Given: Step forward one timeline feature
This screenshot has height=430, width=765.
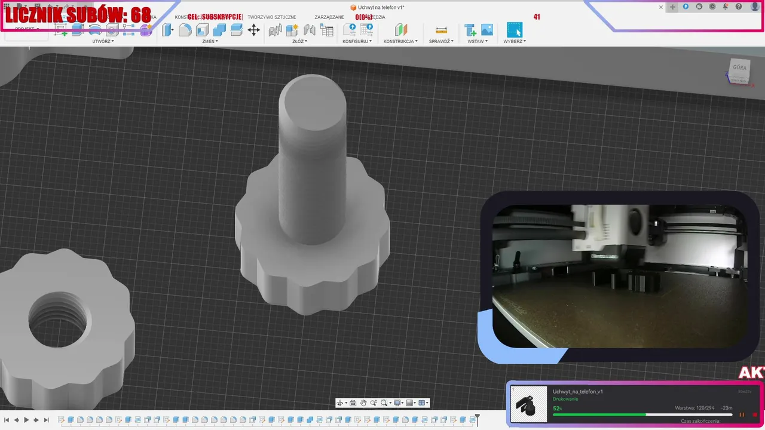Looking at the screenshot, I should tap(36, 420).
